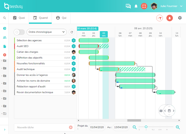Click the notification bell in header
Image resolution: width=186 pixels, height=134 pixels.
[136, 6]
